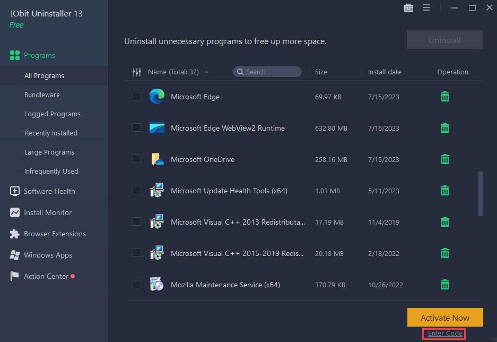Go to Install Monitor section

tap(48, 212)
